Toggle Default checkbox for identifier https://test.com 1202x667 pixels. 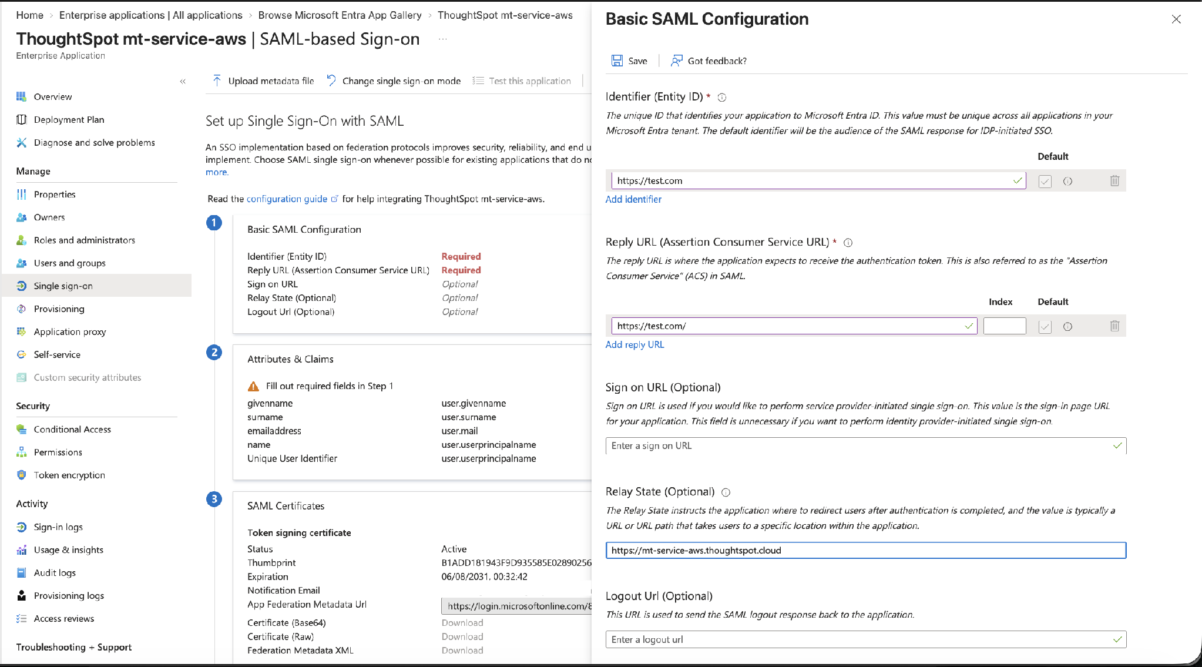click(x=1045, y=181)
